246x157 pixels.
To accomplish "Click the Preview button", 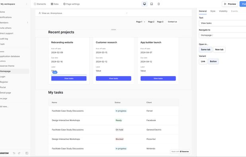I will coord(230,4).
